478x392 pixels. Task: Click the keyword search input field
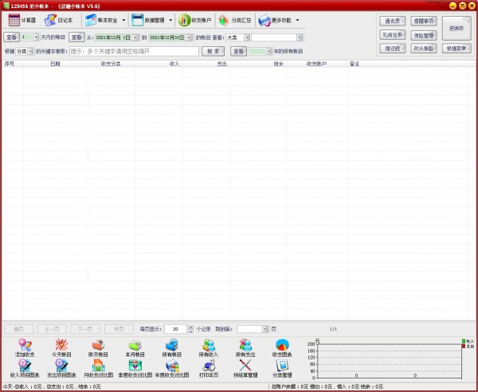133,51
